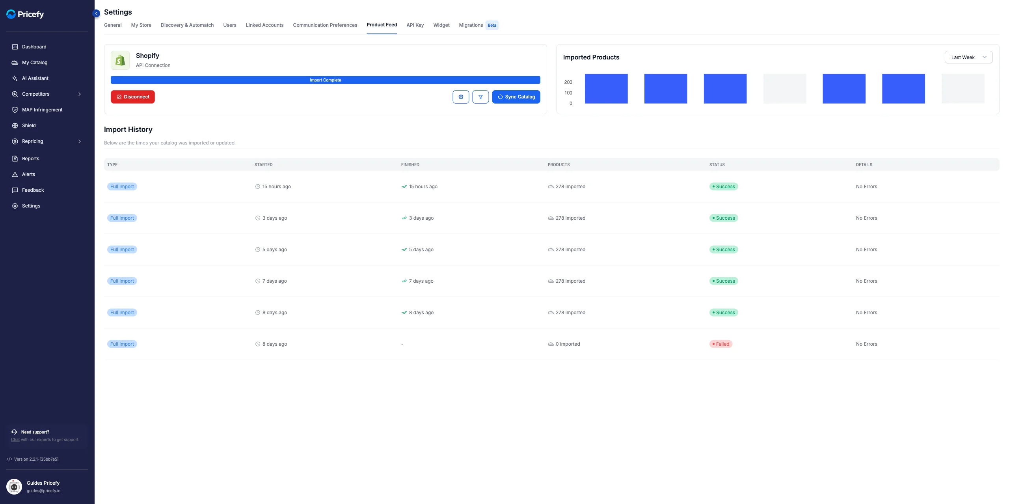Viewport: 1009px width, 504px height.
Task: Select the Product Feed tab
Action: pyautogui.click(x=382, y=25)
